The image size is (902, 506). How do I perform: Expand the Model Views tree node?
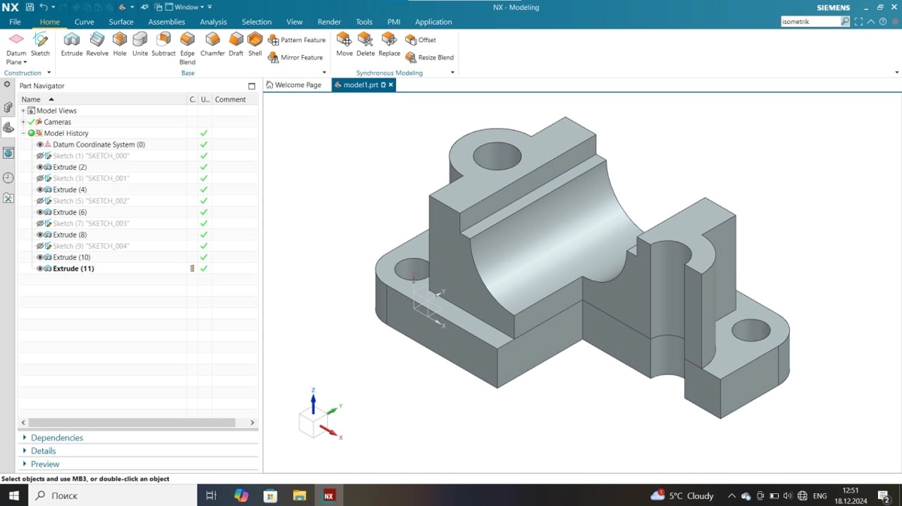click(x=23, y=111)
